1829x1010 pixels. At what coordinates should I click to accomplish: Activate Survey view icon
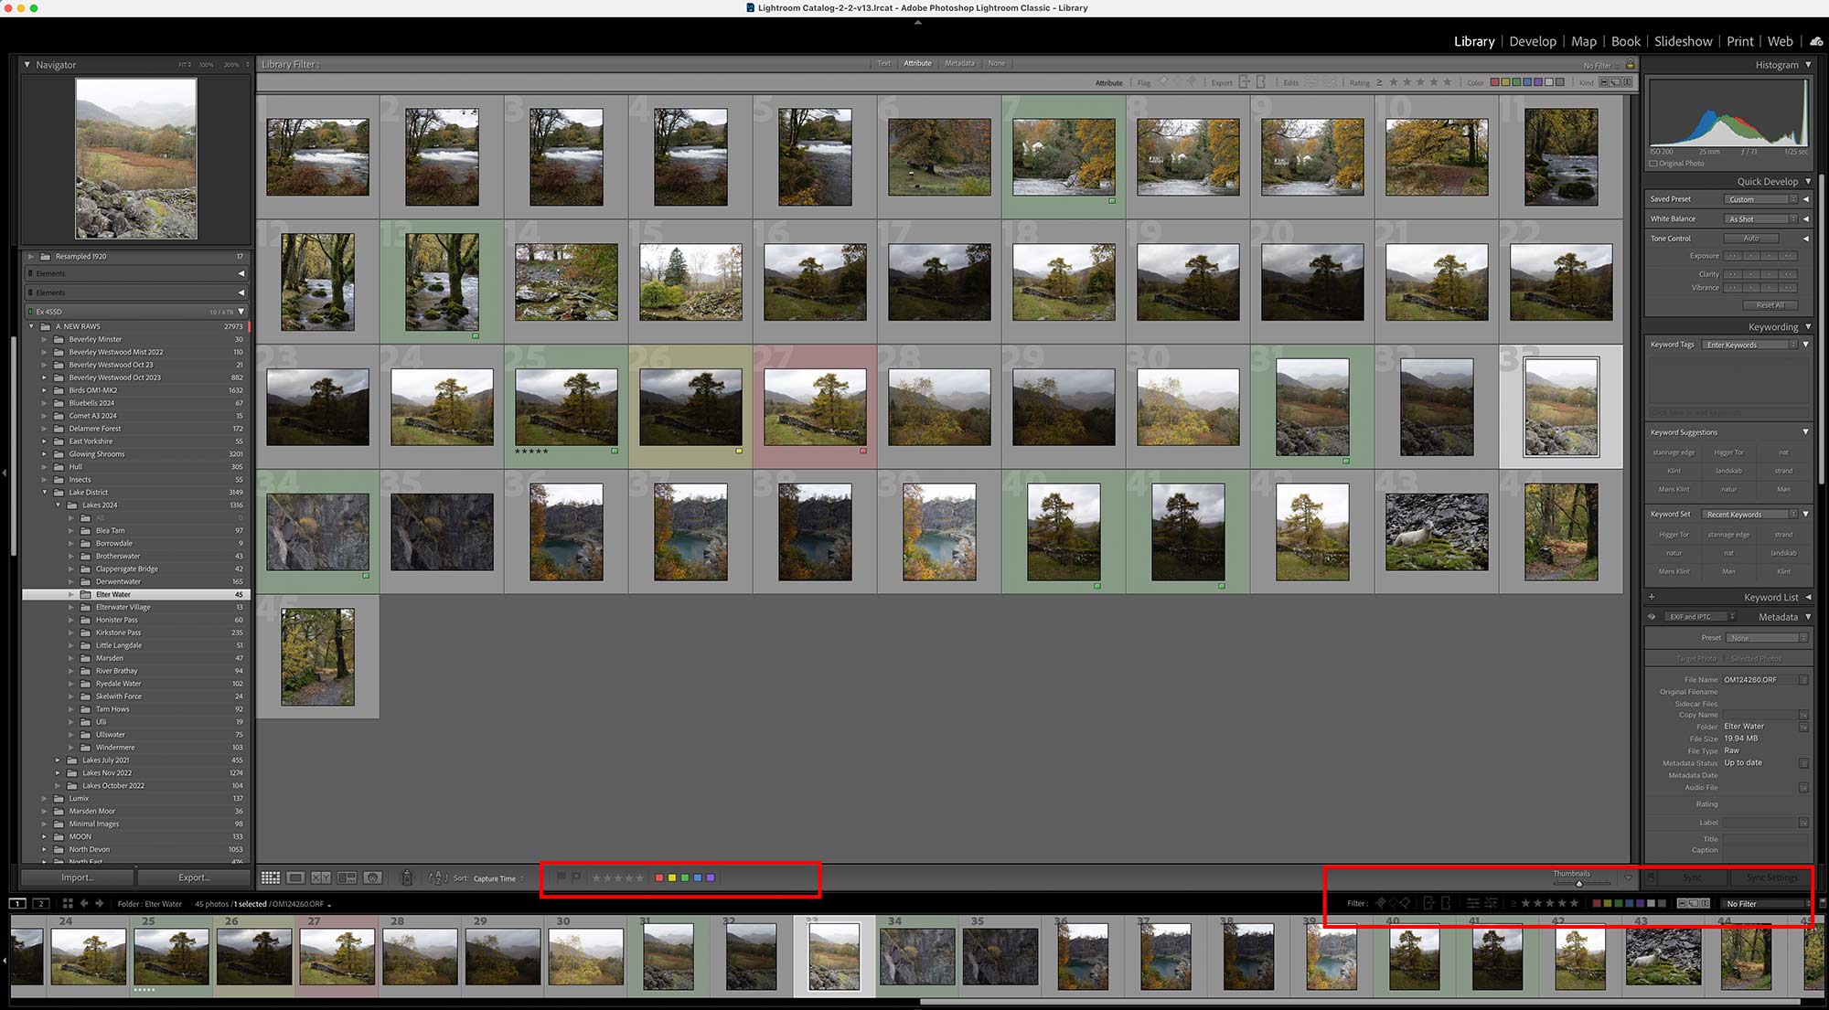coord(348,877)
